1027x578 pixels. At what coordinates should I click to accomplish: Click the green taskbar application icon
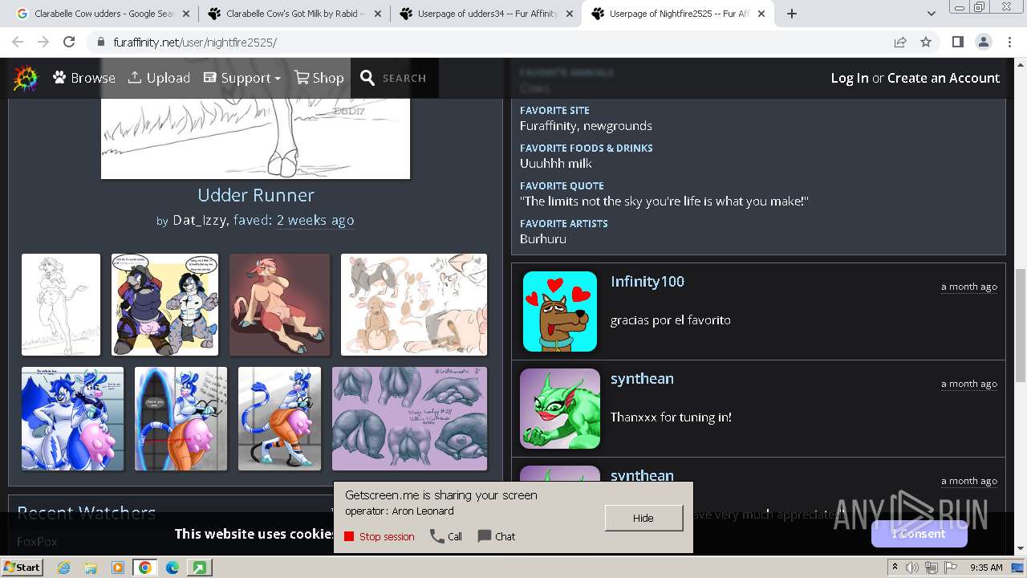pyautogui.click(x=198, y=568)
